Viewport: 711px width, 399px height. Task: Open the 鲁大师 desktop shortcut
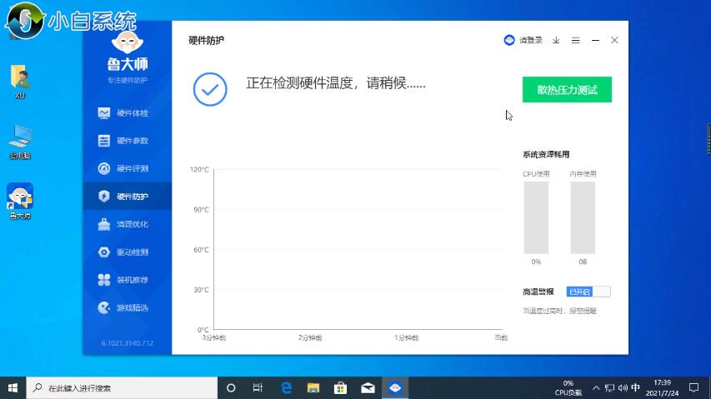pyautogui.click(x=20, y=200)
